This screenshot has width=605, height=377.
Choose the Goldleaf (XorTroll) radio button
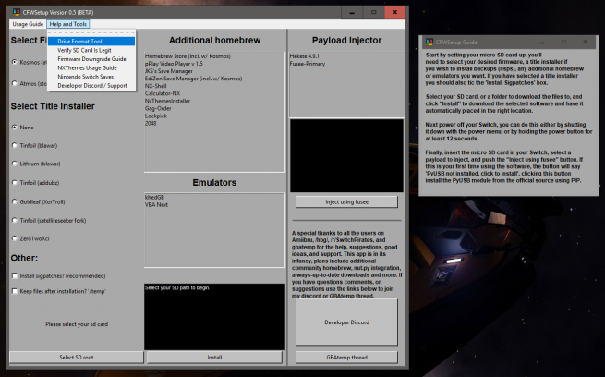tap(14, 199)
